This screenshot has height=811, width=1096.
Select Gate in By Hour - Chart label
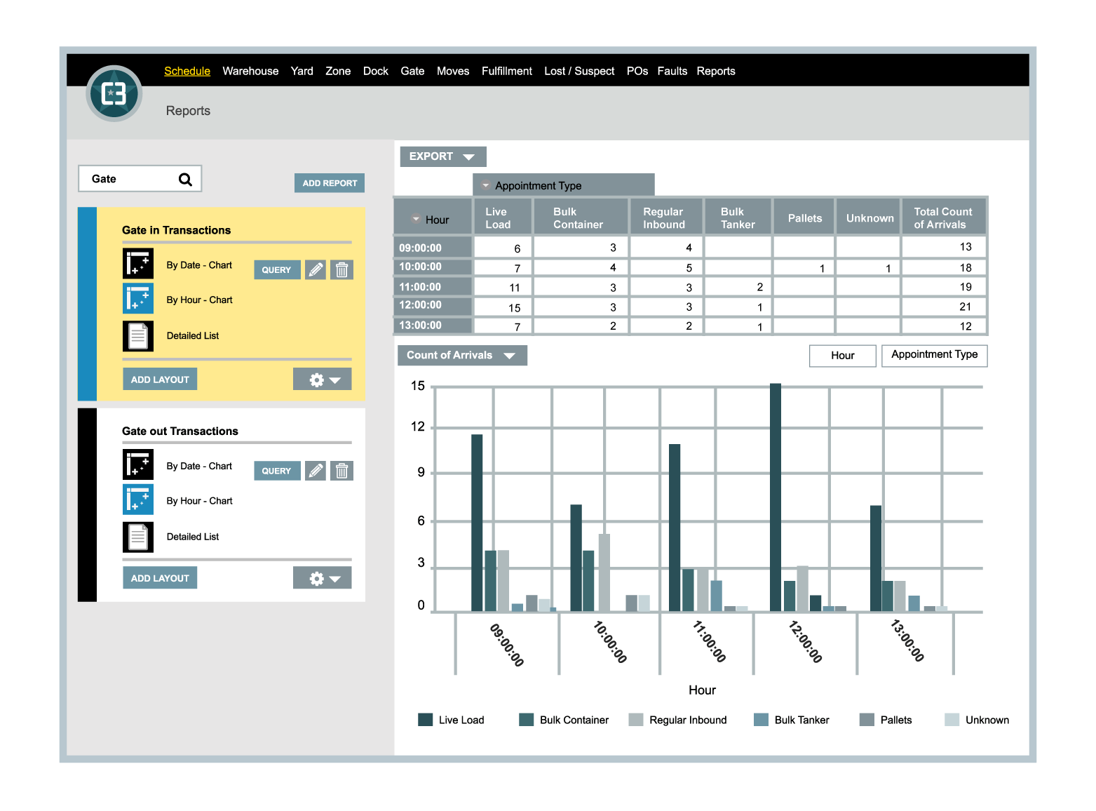(199, 300)
